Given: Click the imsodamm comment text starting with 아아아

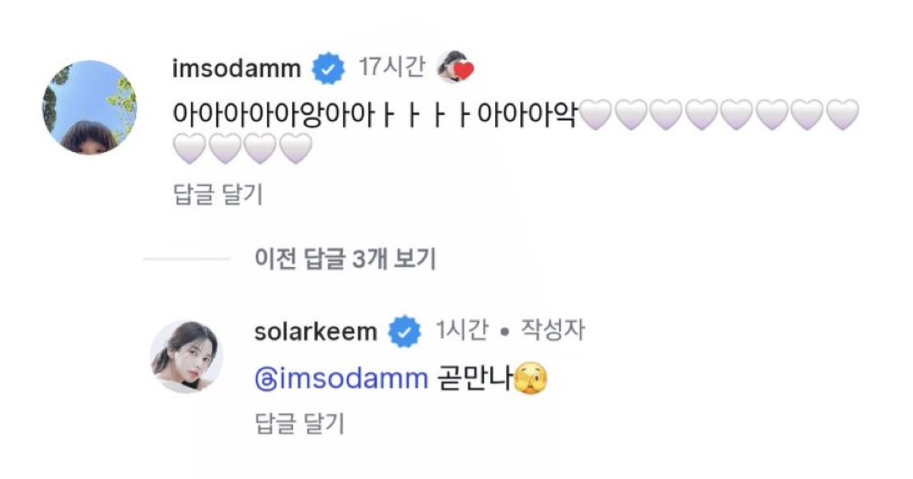Looking at the screenshot, I should pyautogui.click(x=373, y=115).
